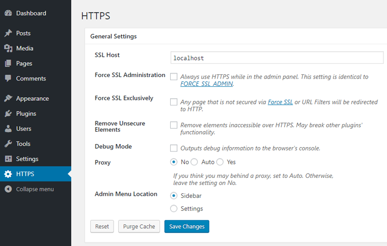The width and height of the screenshot is (387, 246).
Task: Collapse the admin menu via its label
Action: click(x=35, y=189)
